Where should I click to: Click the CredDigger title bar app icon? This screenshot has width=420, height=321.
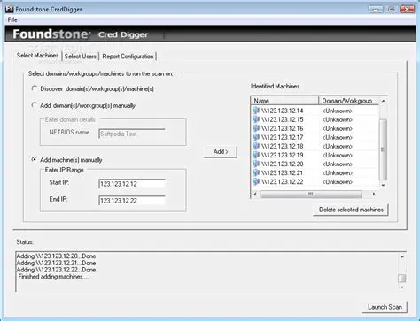[9, 9]
